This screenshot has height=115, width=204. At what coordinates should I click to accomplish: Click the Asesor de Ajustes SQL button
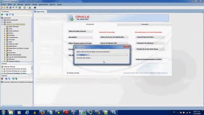pyautogui.click(x=114, y=43)
